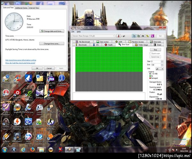
Task: Open the options icon next to camera
Action: [148, 36]
